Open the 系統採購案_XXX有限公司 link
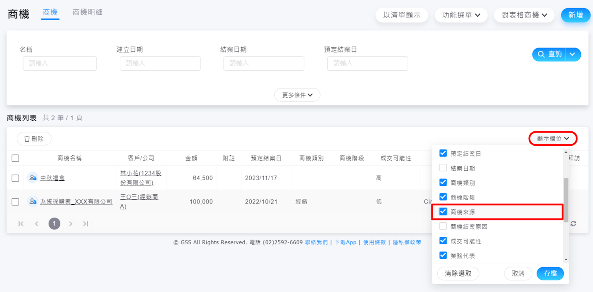This screenshot has height=292, width=593. pyautogui.click(x=76, y=202)
